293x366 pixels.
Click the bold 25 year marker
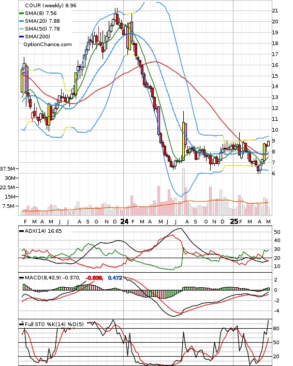[234, 221]
